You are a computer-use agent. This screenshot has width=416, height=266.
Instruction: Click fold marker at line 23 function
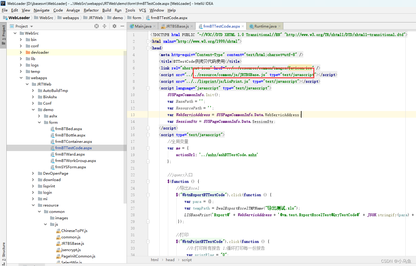148,181
